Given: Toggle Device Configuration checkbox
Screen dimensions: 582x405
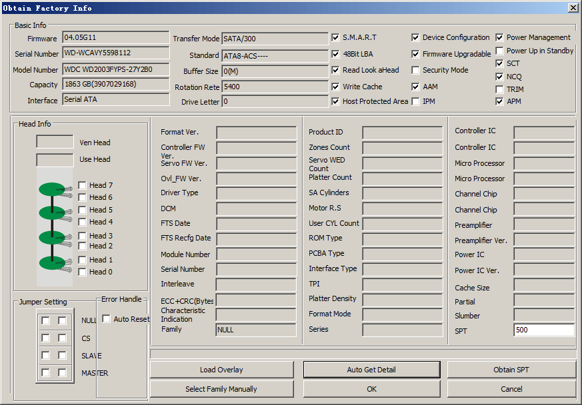Looking at the screenshot, I should tap(415, 37).
